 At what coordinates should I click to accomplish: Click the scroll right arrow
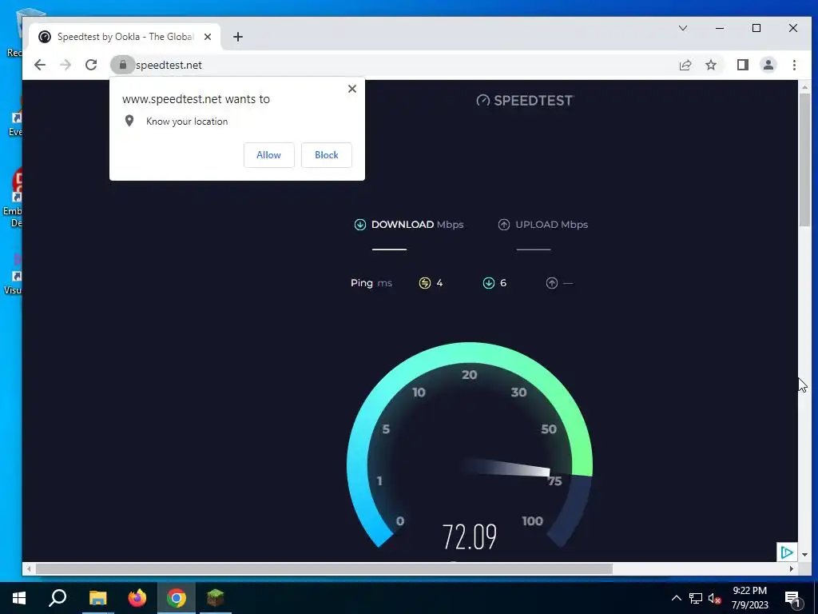[792, 568]
